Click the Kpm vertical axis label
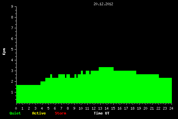 point(4,52)
